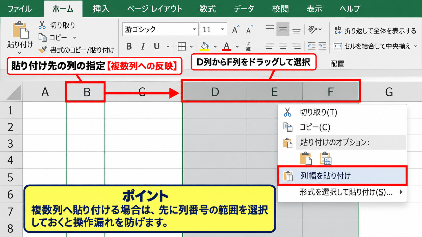Apply cell borders icon
422x237 pixels.
(182, 46)
